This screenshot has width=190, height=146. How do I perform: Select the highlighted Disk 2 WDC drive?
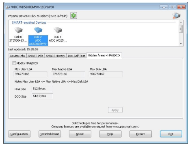click(x=38, y=36)
